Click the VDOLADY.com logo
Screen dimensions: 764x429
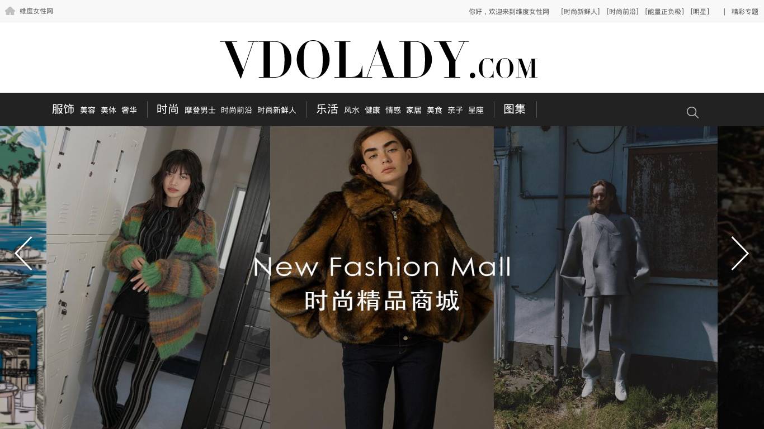379,59
